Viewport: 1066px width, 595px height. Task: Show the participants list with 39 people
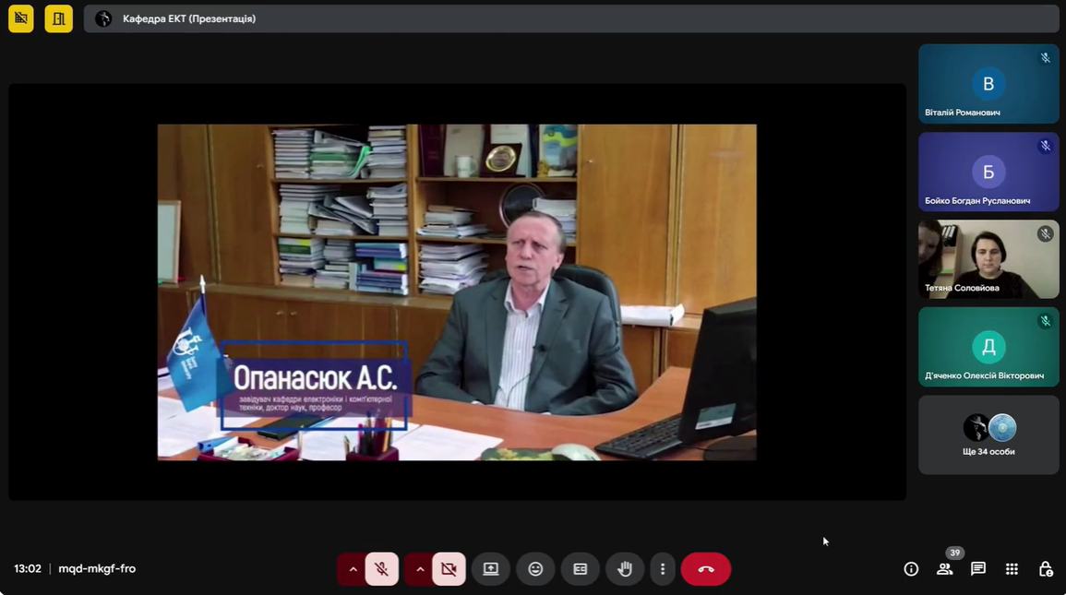pyautogui.click(x=944, y=569)
